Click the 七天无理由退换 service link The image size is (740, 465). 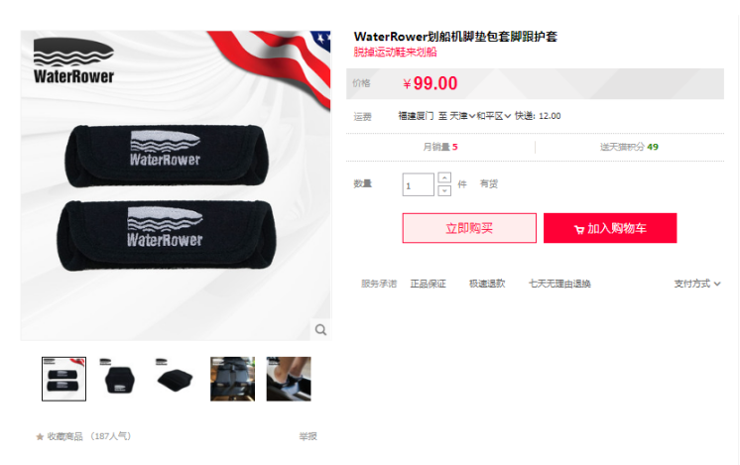pyautogui.click(x=559, y=284)
